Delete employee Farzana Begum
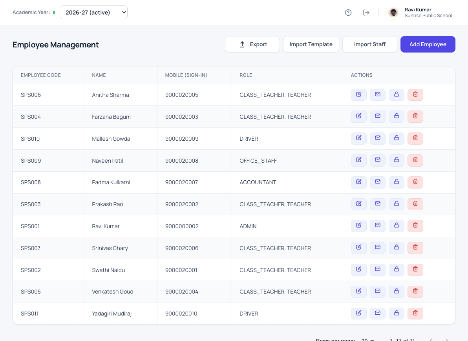The width and height of the screenshot is (468, 341). pyautogui.click(x=415, y=116)
